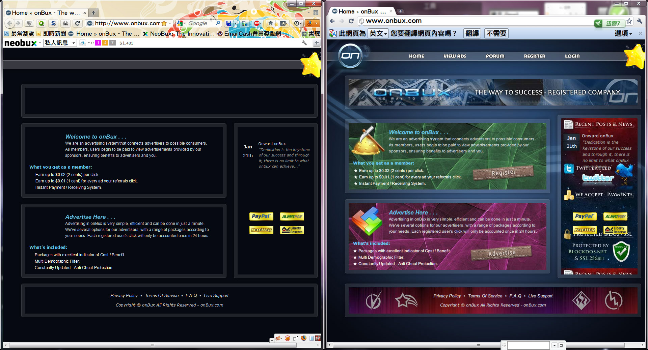Click the Firefox horizontal scrollbar thumb
The height and width of the screenshot is (350, 648).
point(153,345)
